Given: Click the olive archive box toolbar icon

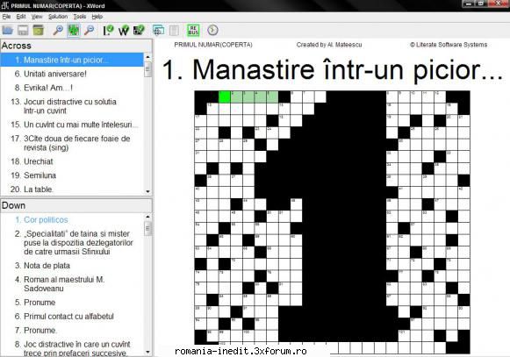Looking at the screenshot, I should coord(39,30).
